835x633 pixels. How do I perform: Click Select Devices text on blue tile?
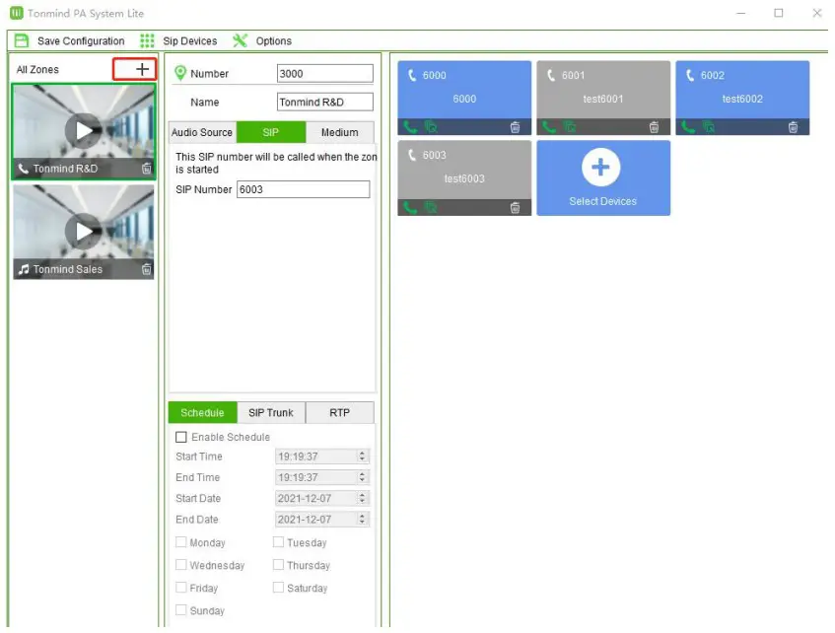click(x=602, y=201)
